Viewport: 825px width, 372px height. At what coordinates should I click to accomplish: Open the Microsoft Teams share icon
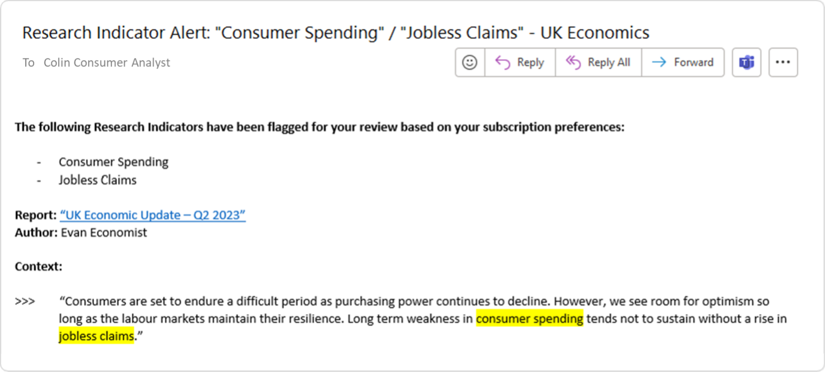pos(747,62)
